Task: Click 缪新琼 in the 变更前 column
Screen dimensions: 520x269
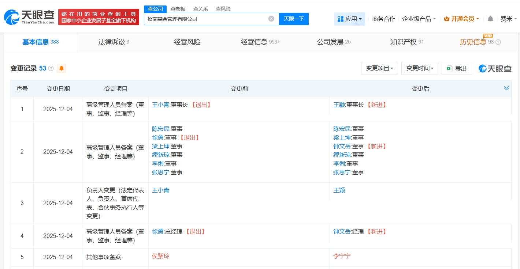Action: [x=161, y=155]
